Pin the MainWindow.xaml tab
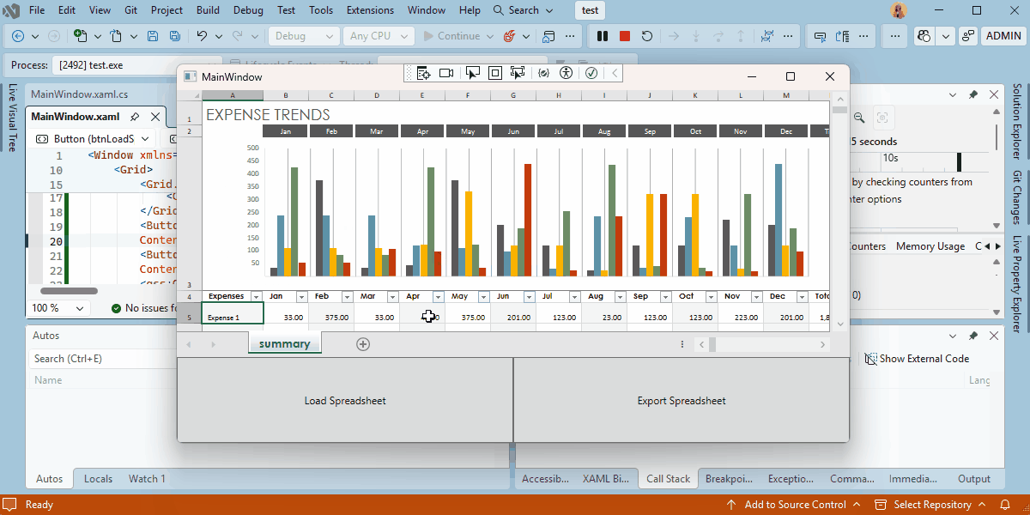Viewport: 1030px width, 515px height. 135,117
